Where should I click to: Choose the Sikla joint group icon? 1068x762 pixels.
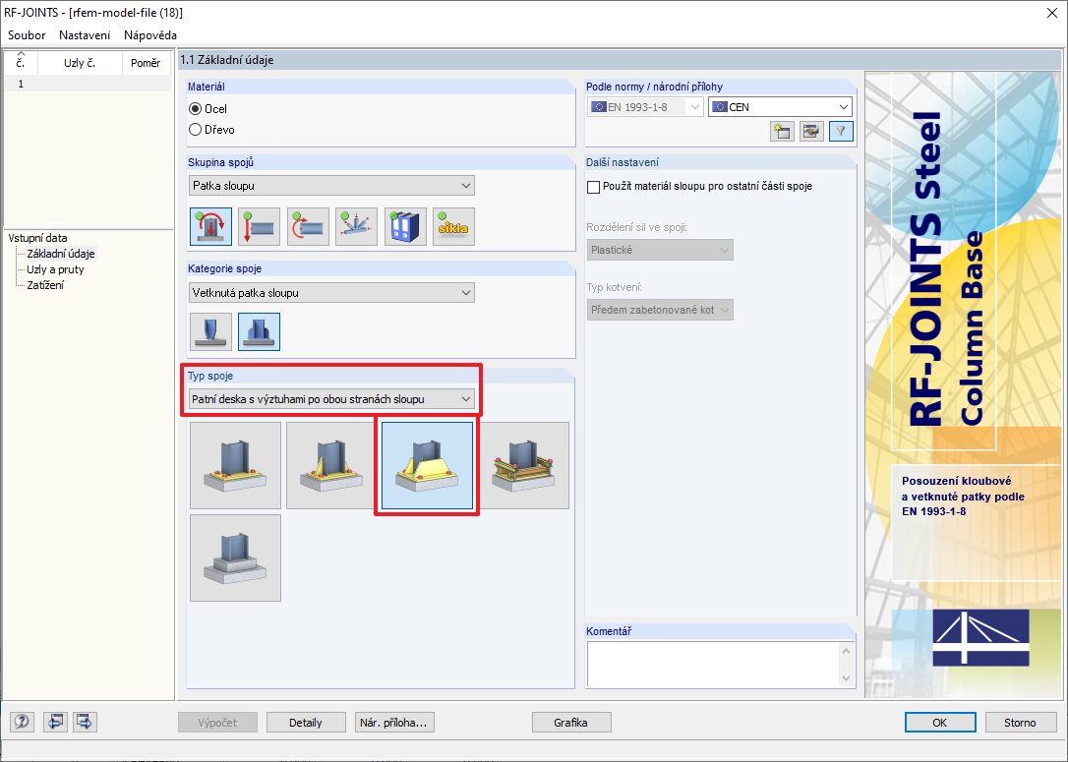pyautogui.click(x=453, y=227)
